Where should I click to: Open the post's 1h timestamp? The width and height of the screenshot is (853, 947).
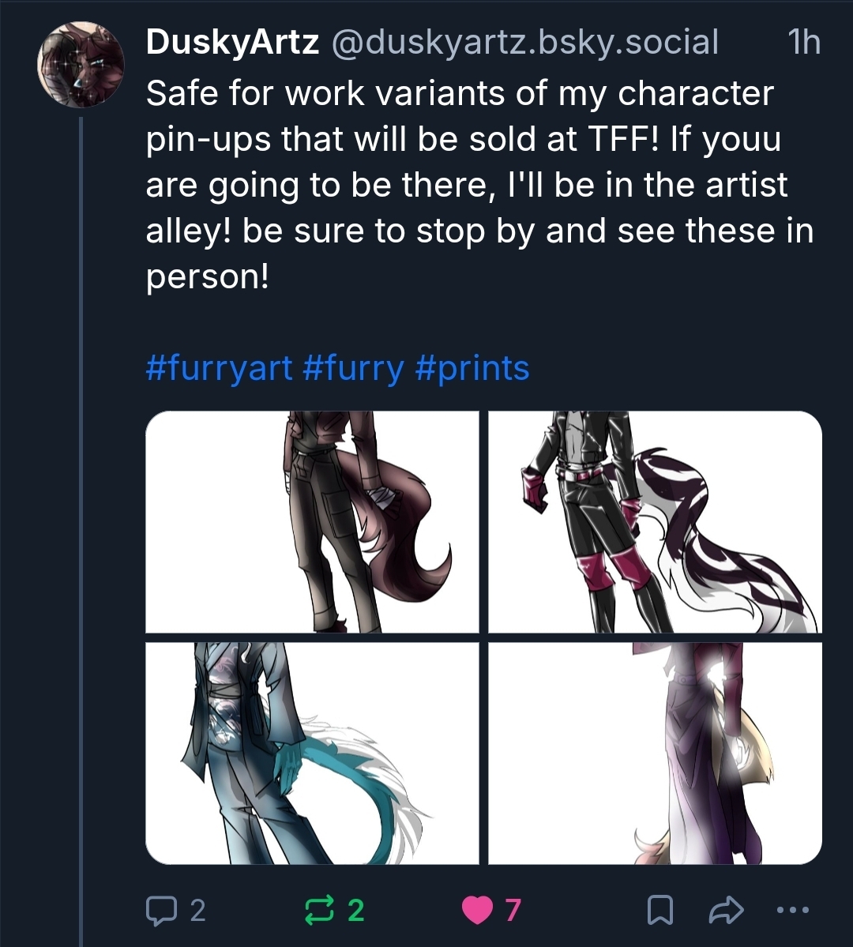[x=804, y=43]
